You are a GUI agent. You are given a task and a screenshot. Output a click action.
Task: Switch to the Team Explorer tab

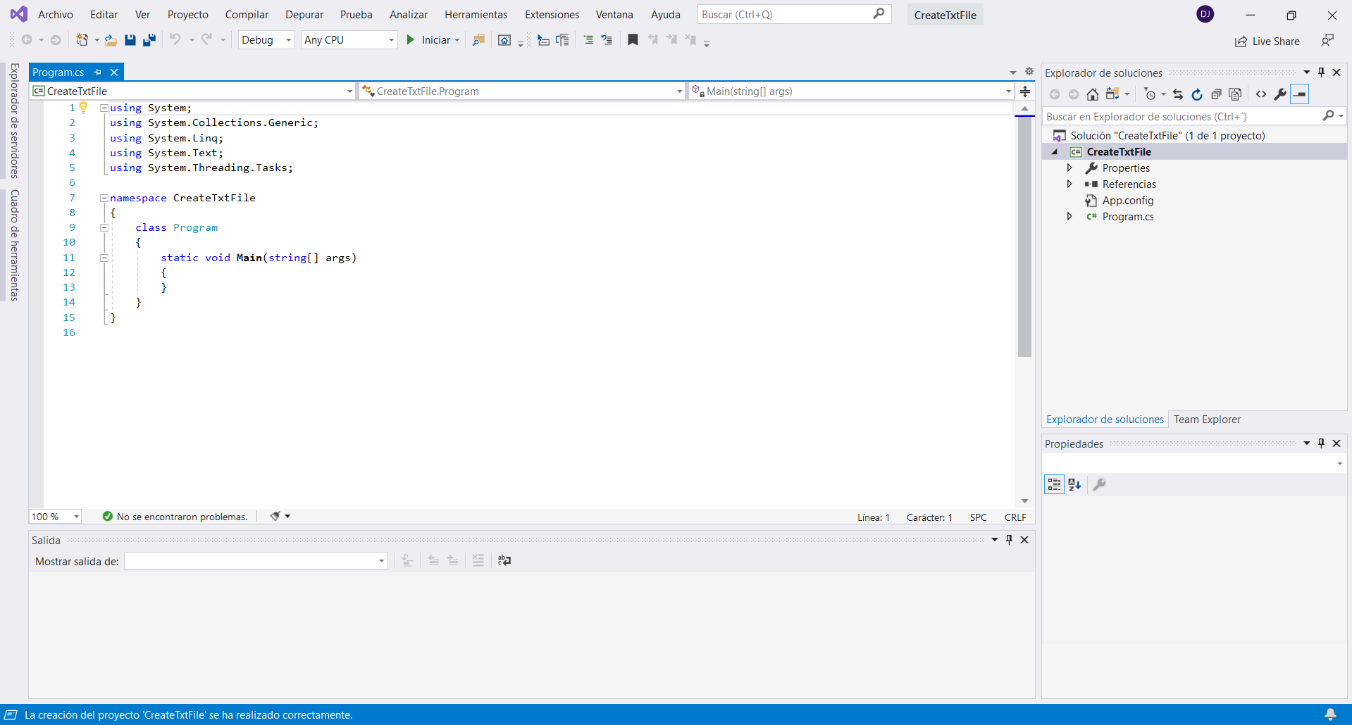1206,420
